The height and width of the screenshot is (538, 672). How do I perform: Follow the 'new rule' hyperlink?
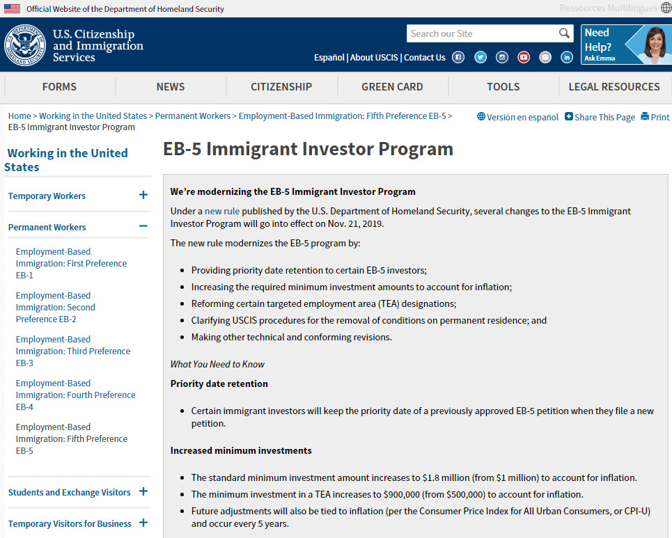tap(222, 211)
